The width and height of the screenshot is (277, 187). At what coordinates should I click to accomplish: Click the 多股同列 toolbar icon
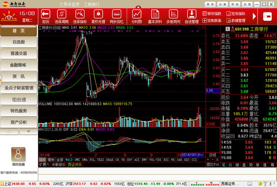173,14
